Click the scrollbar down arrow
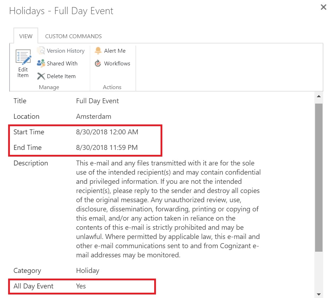331x298 pixels. (319, 294)
